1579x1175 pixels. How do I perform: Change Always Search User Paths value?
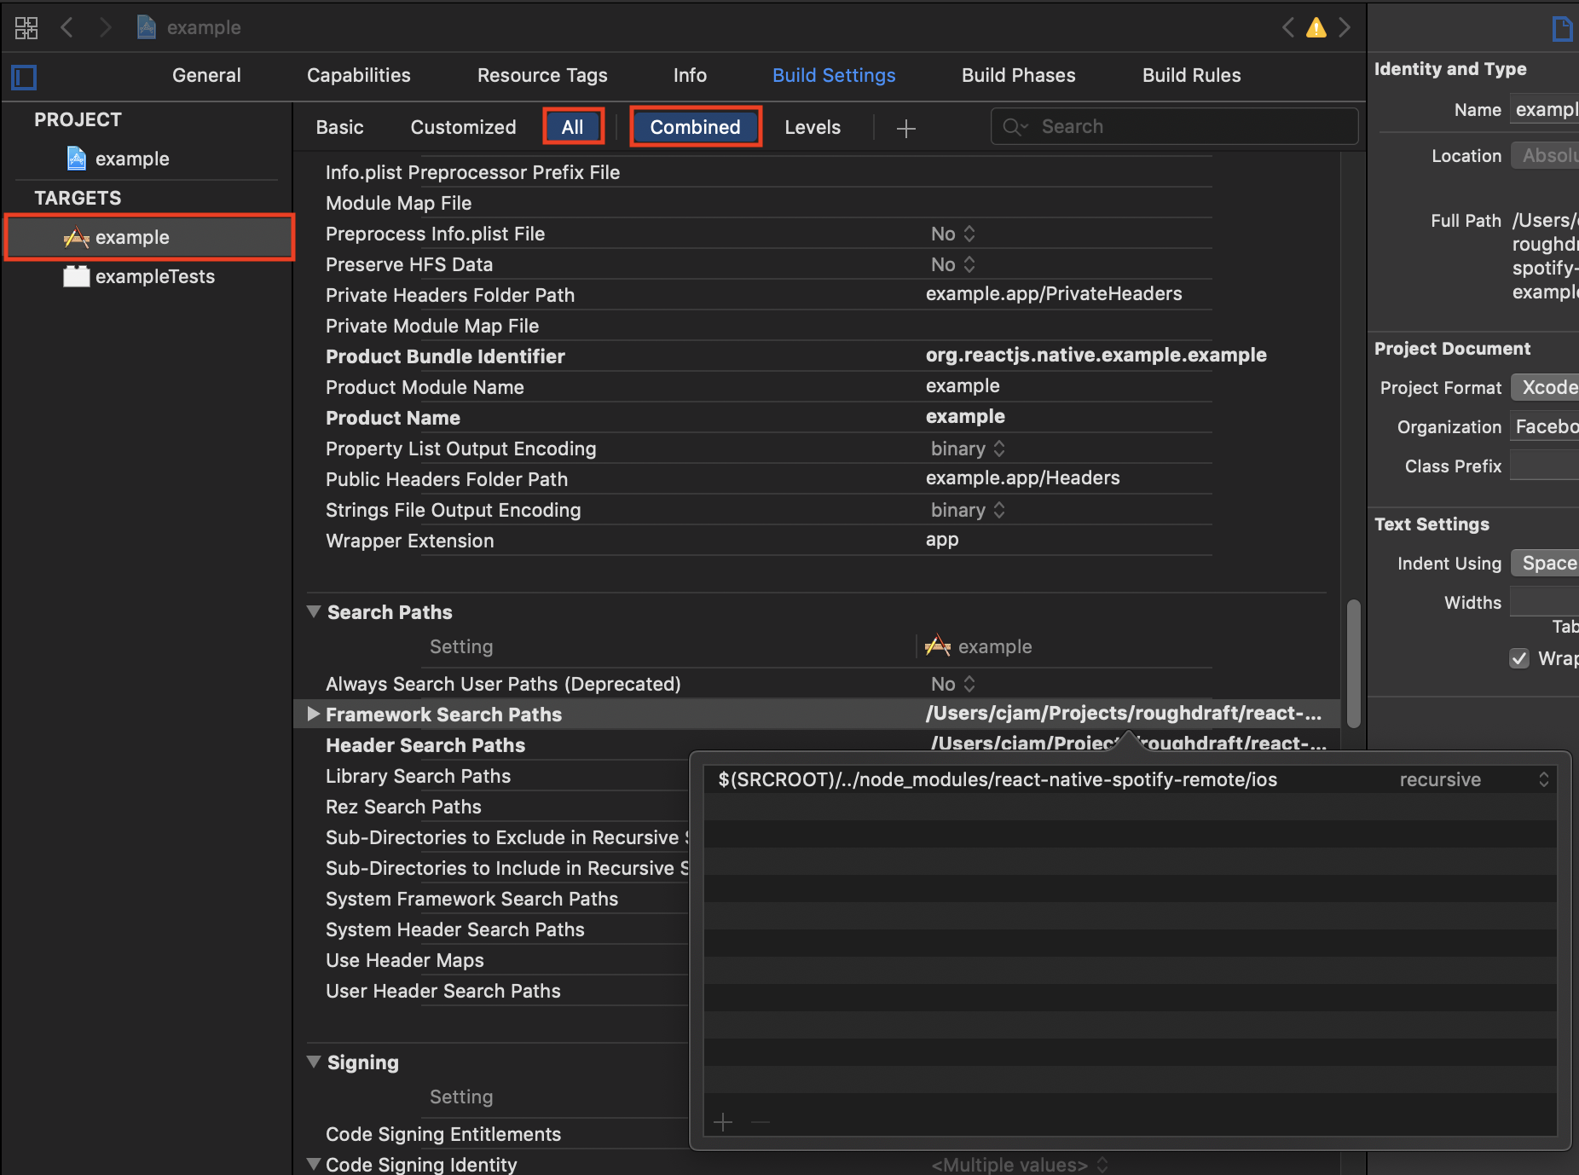(953, 684)
